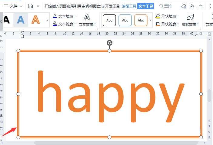213x145 pixels.
Task: Click vertical scrollbar up arrow
Action: pos(209,39)
